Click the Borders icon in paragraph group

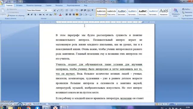[90, 15]
